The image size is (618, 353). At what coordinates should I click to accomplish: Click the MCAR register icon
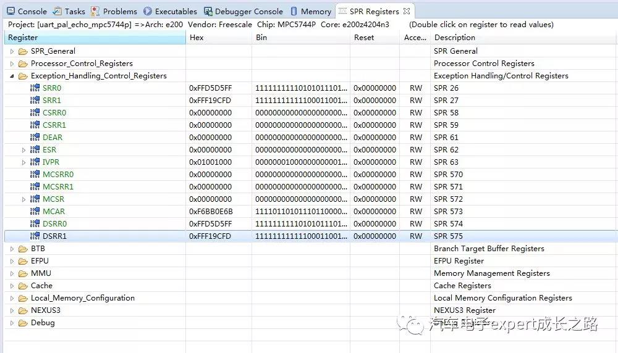[x=35, y=212]
